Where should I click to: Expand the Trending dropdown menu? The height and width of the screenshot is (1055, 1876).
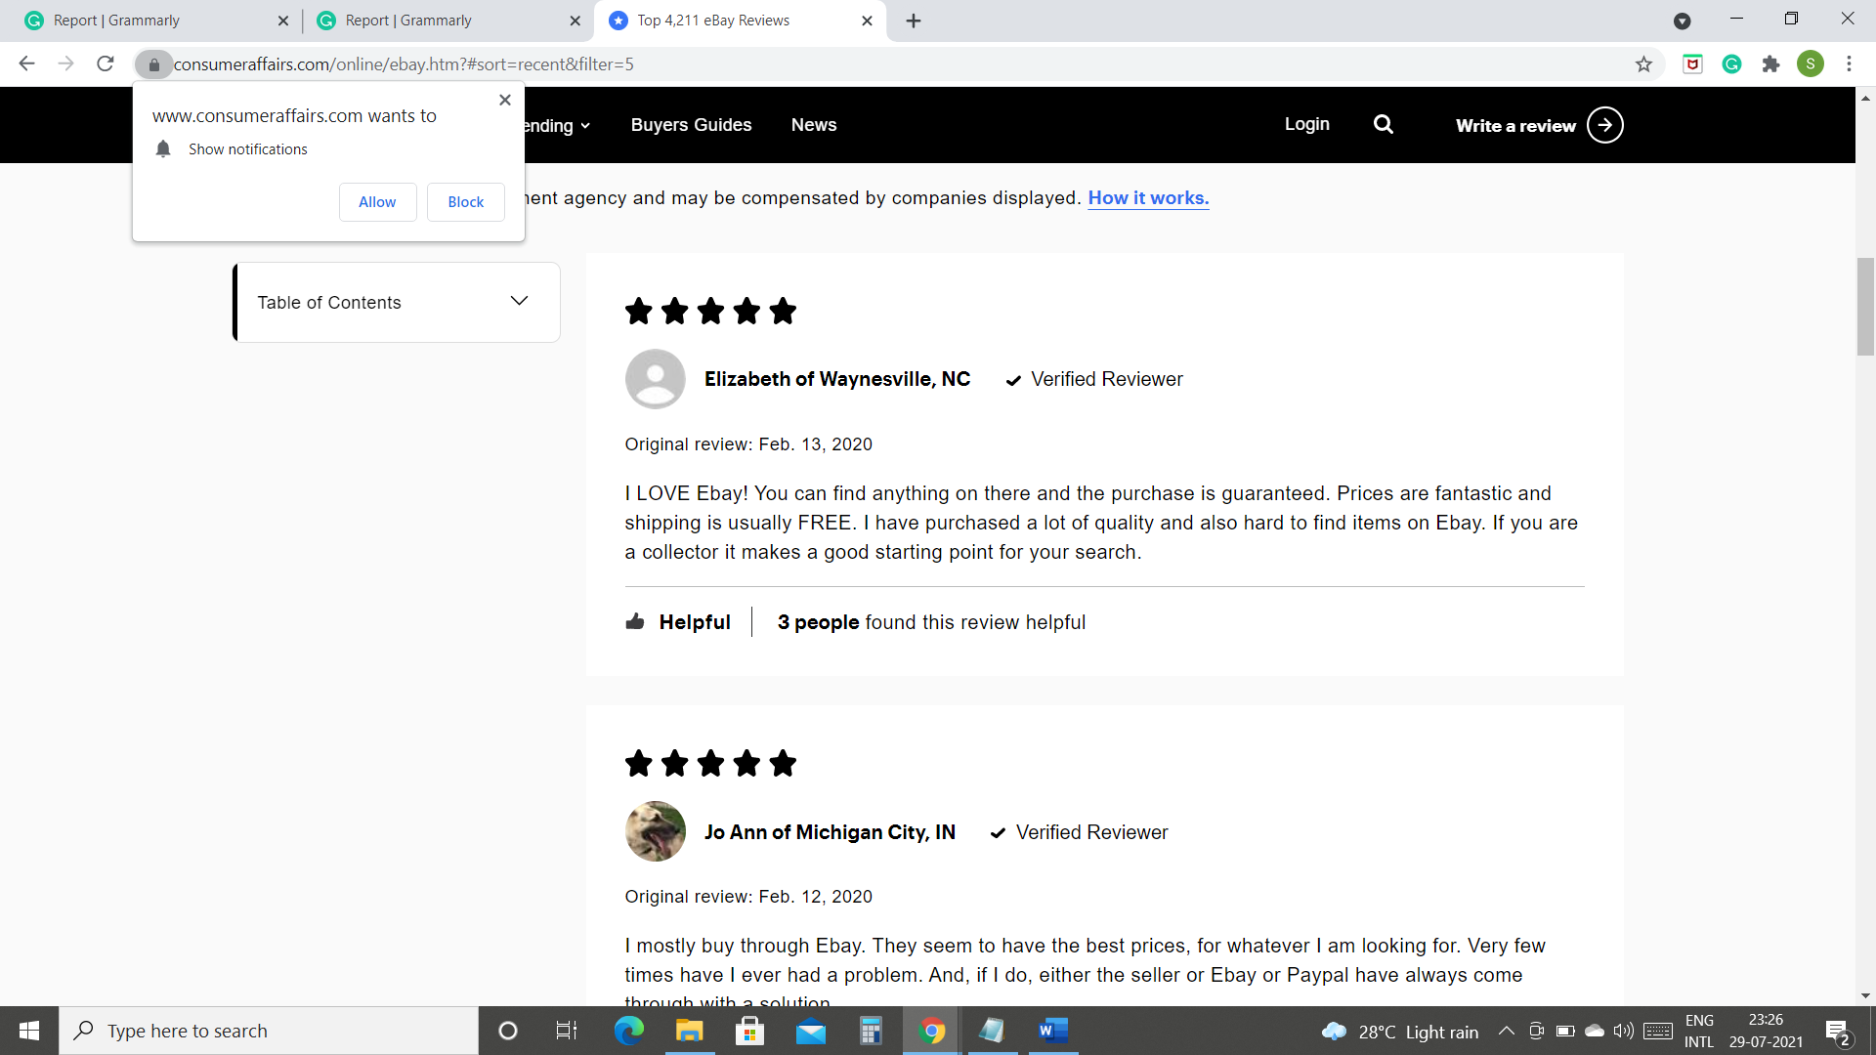click(557, 126)
